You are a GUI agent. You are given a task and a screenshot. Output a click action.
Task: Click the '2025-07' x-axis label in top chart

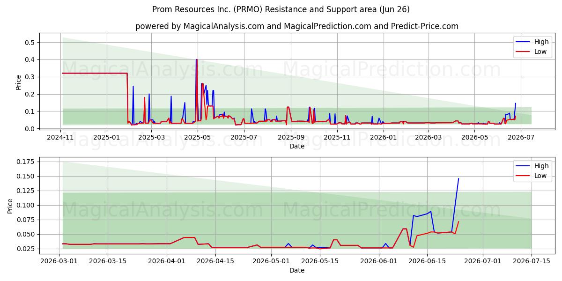click(x=244, y=137)
